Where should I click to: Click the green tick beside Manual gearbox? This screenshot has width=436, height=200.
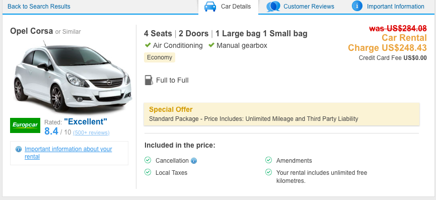tap(211, 45)
